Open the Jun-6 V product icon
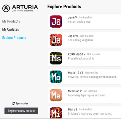Screen dimensions: 121x119 56,21
